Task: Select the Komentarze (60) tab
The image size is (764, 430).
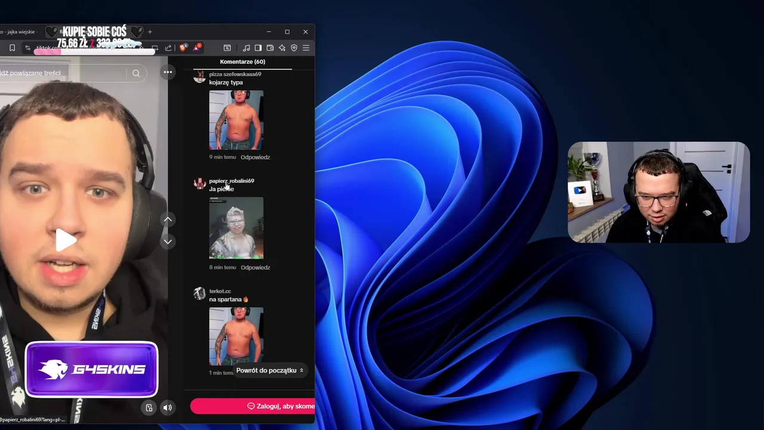Action: click(242, 62)
